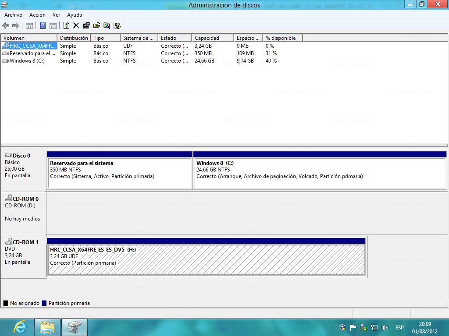Click the Help question mark toolbar icon

click(43, 25)
